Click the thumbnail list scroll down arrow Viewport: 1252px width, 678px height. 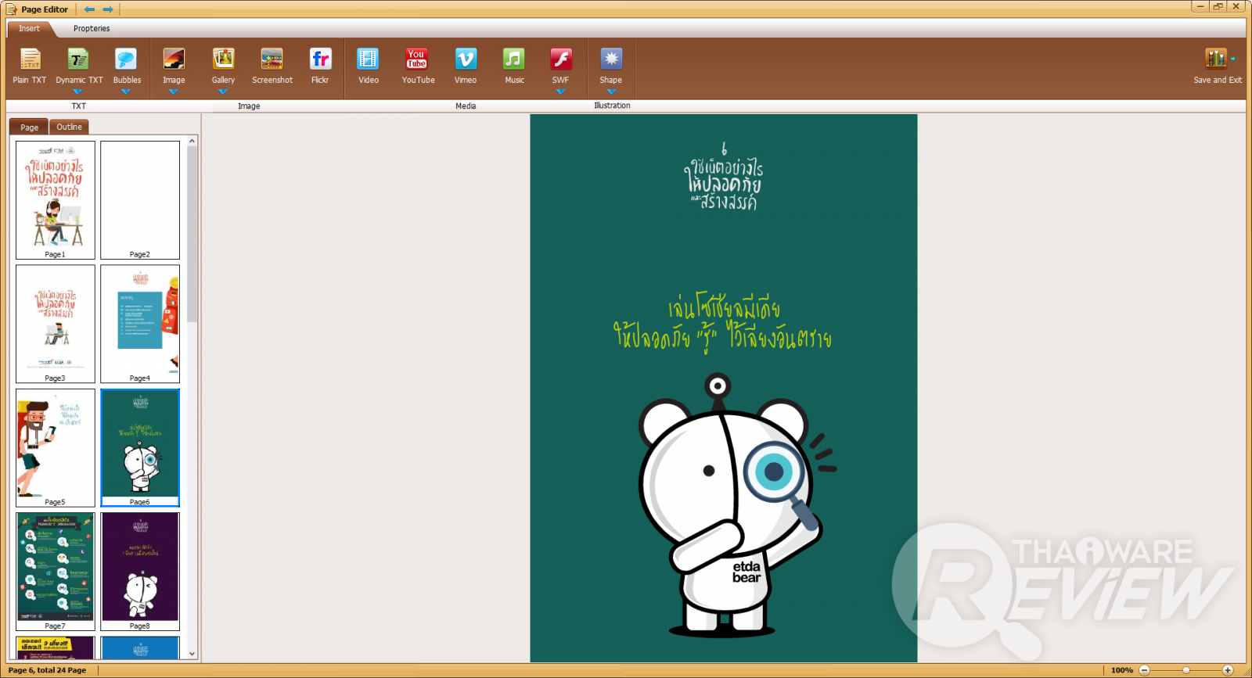[x=192, y=654]
